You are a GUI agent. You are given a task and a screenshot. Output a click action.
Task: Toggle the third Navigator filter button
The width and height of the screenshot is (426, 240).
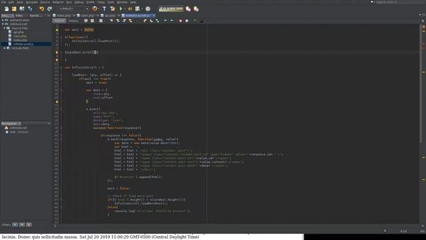coord(29,225)
